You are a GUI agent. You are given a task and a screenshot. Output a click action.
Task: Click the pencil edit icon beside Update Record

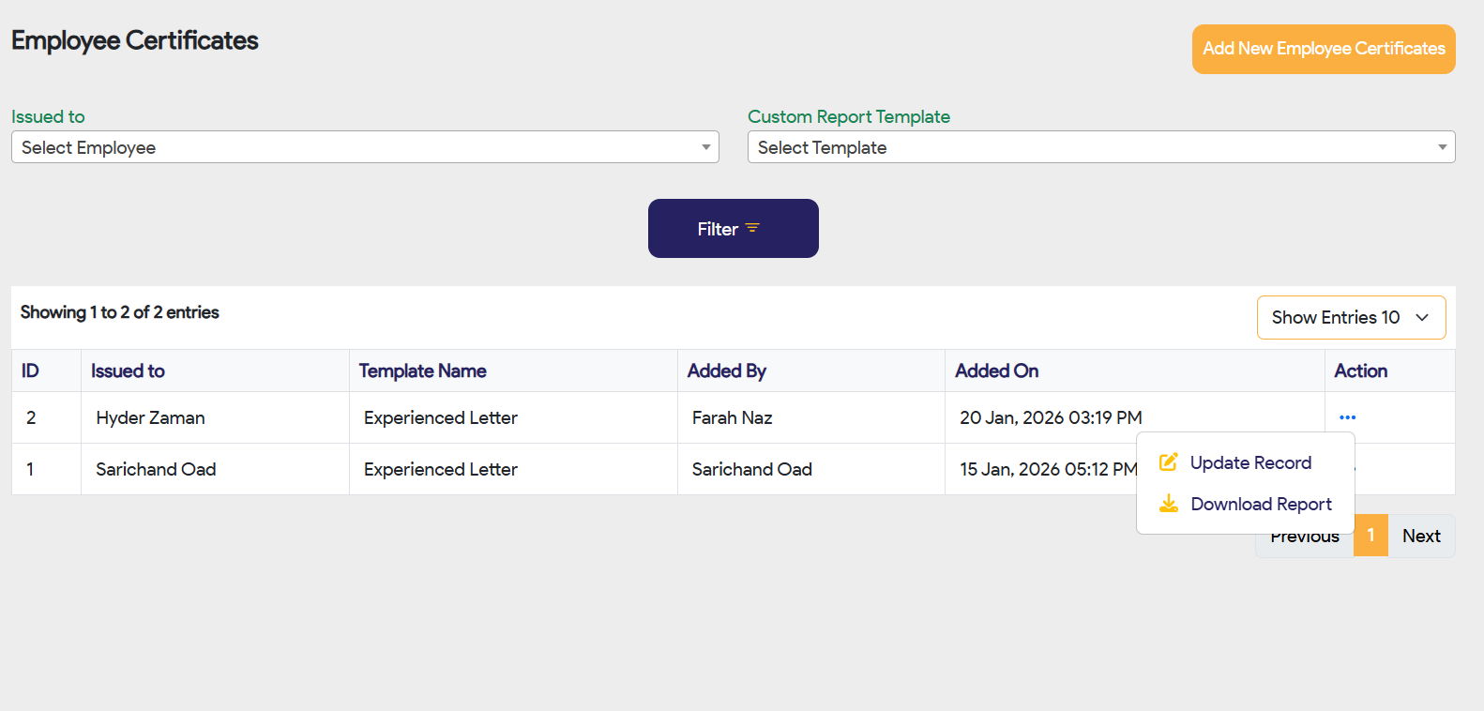1168,462
